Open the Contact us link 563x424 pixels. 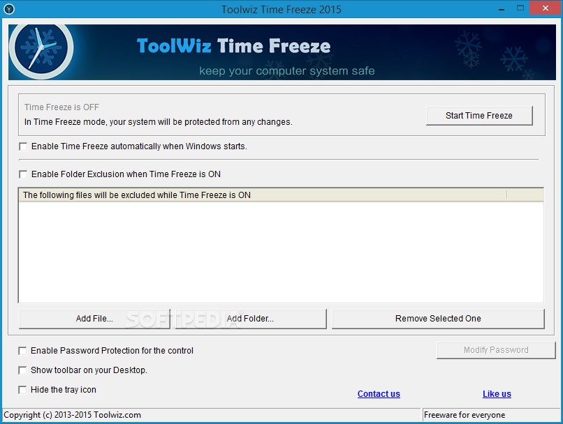tap(379, 393)
